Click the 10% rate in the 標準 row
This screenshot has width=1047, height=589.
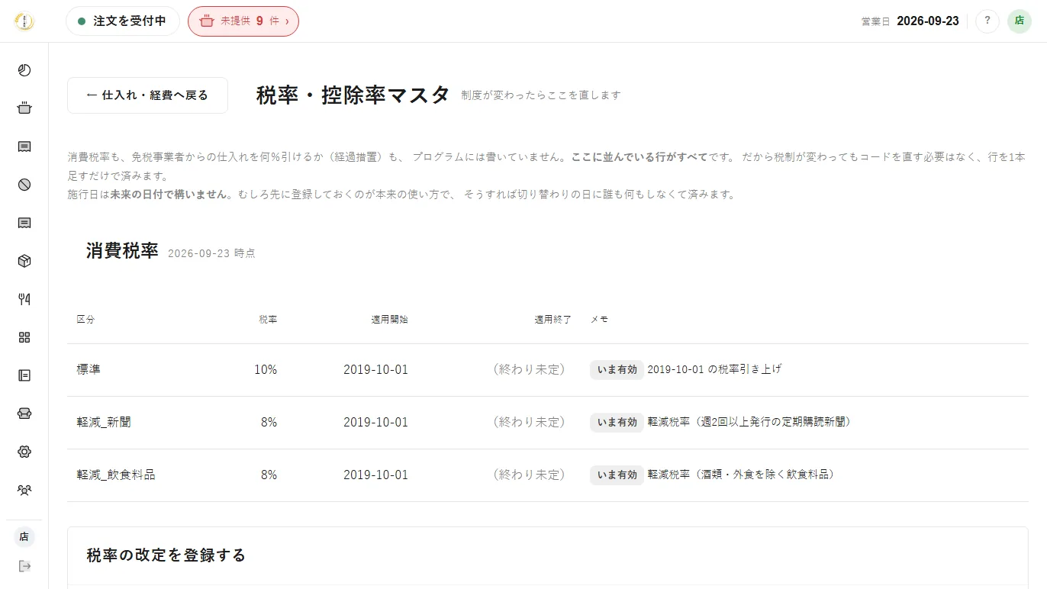tap(266, 369)
